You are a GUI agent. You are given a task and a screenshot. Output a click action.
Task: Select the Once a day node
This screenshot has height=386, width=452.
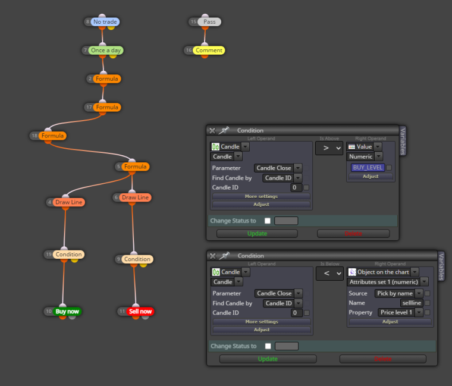click(x=106, y=50)
